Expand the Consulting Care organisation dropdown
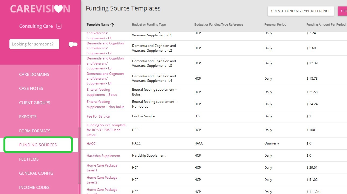 [59, 26]
